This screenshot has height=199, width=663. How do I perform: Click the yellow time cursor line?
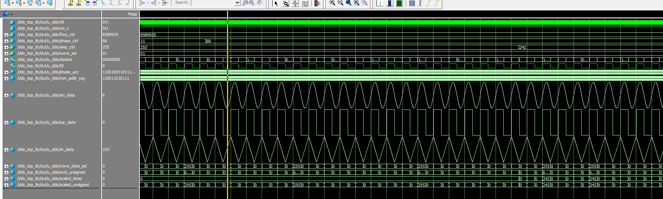[x=227, y=105]
